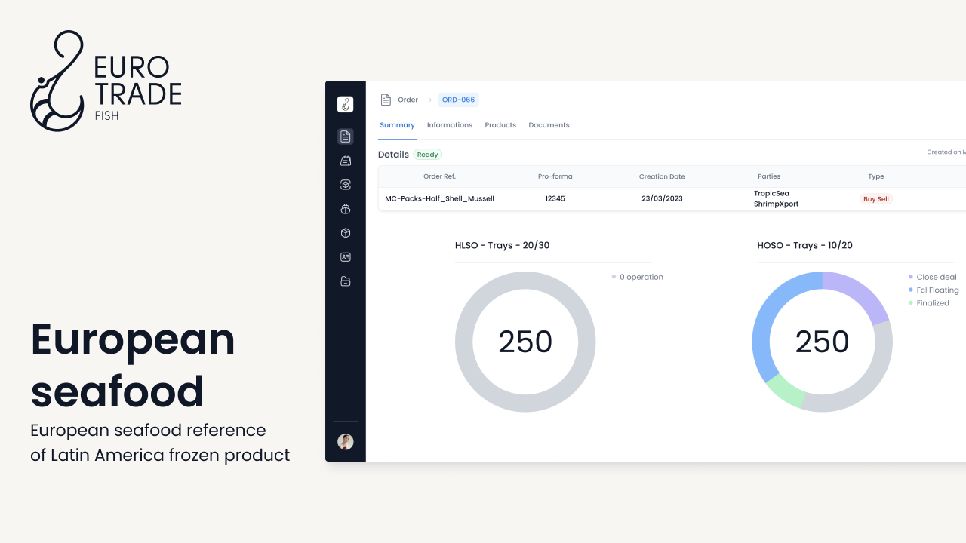Toggle the Fcl Floating legend item

[x=937, y=290]
